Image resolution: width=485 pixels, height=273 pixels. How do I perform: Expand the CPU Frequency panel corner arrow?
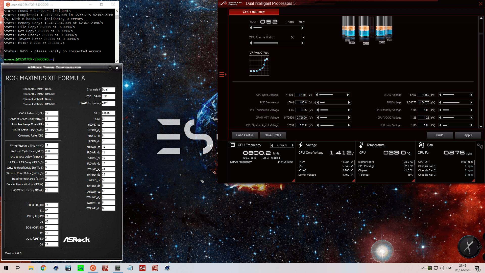pyautogui.click(x=293, y=180)
